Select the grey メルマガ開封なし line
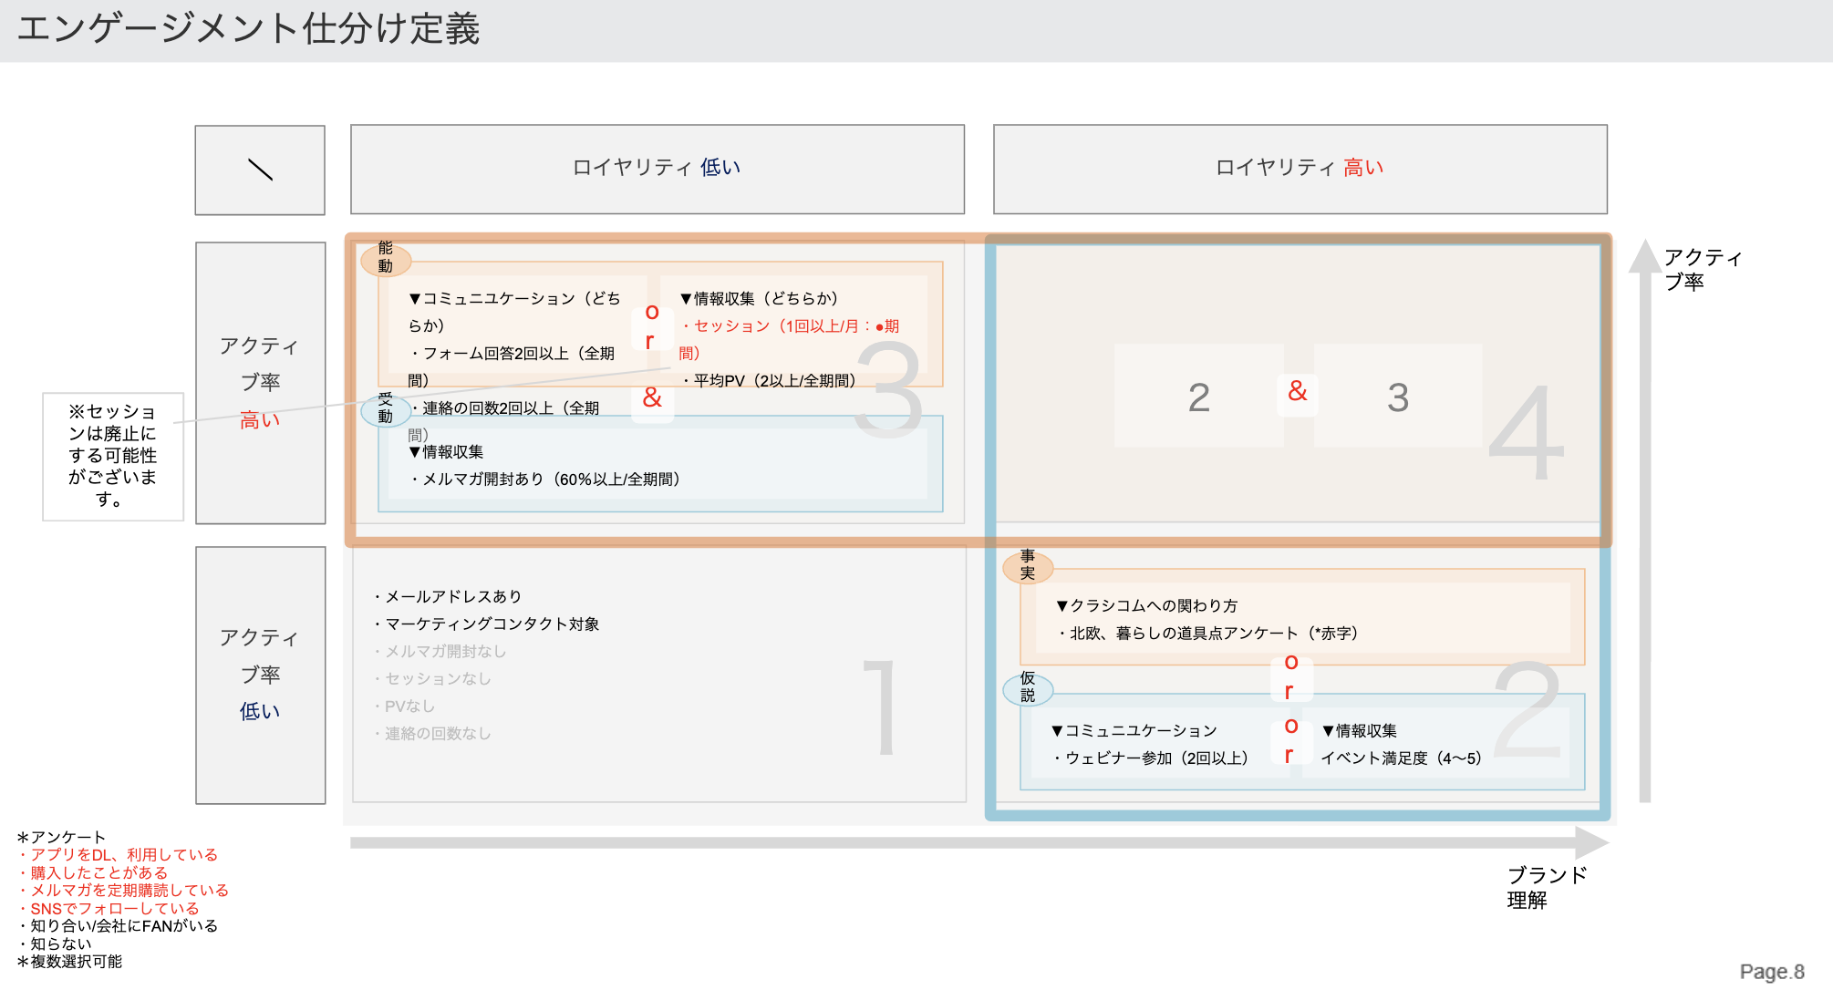1833x990 pixels. point(440,652)
